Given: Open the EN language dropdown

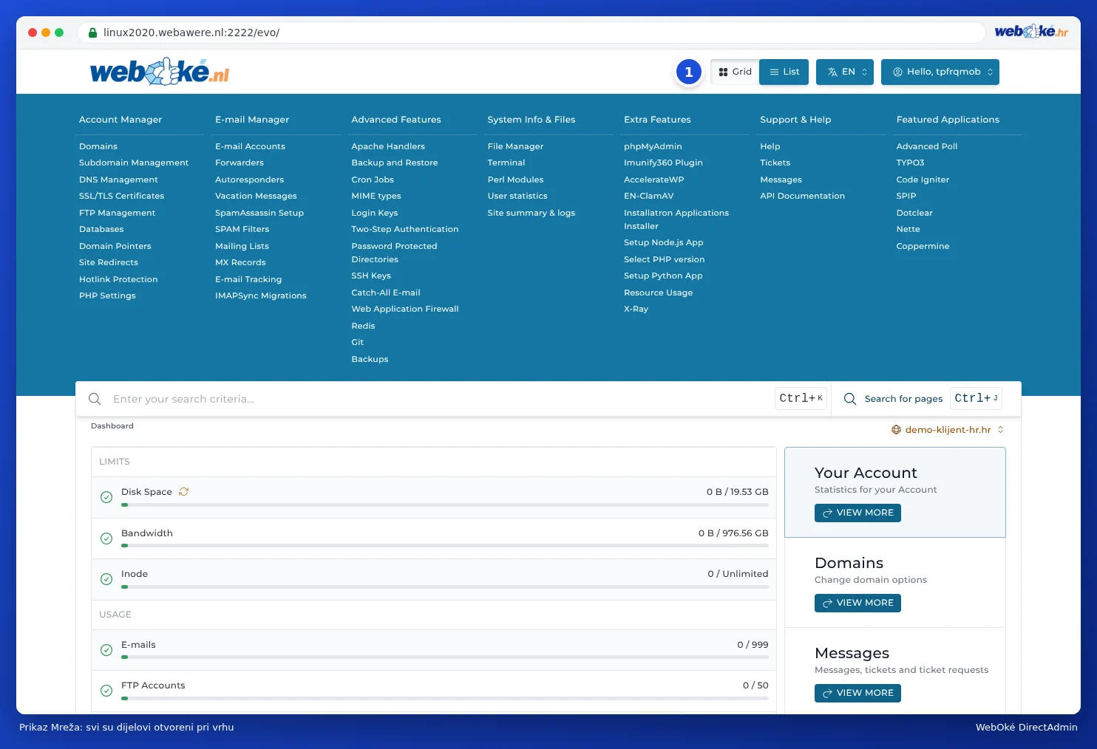Looking at the screenshot, I should click(845, 72).
